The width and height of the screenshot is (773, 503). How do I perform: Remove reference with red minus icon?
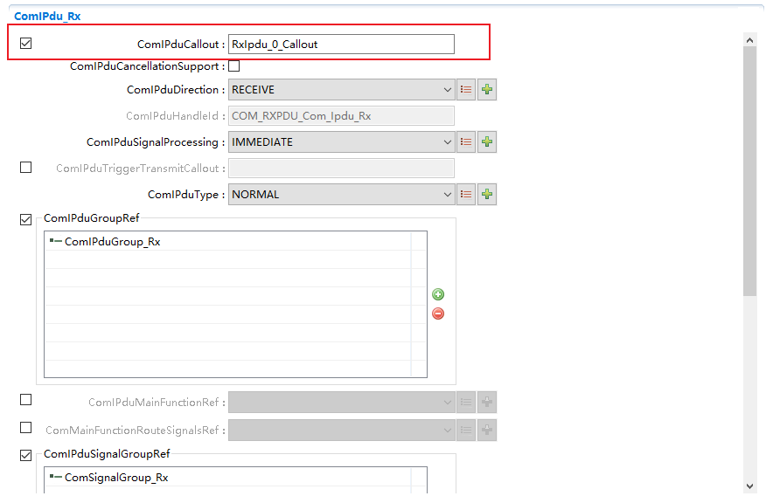click(438, 314)
